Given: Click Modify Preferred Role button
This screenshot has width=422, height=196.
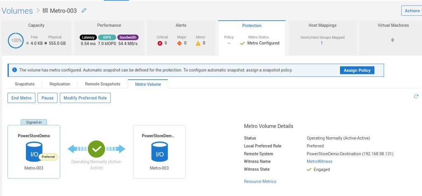Looking at the screenshot, I should 85,98.
